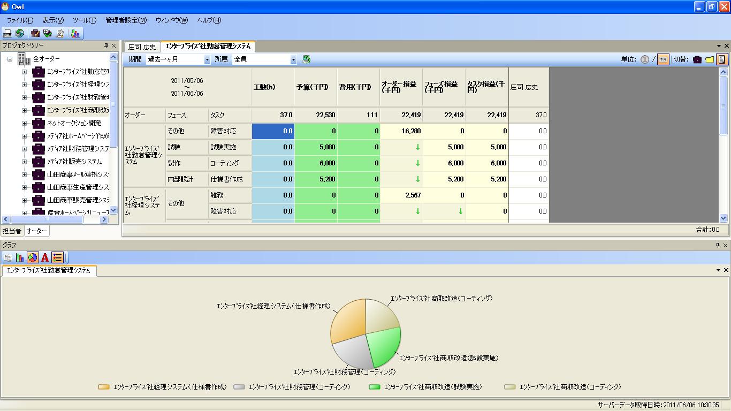Switch the graph to bar chart view
The width and height of the screenshot is (731, 411).
pos(20,257)
